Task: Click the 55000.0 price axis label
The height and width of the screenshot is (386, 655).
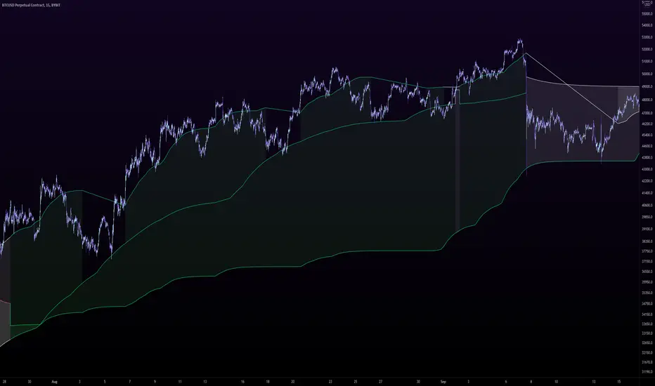Action: click(x=647, y=14)
